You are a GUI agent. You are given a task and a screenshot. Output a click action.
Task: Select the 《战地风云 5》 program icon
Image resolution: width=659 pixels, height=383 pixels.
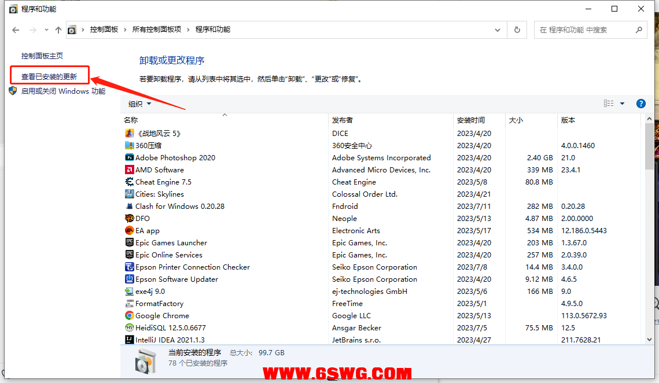point(130,133)
